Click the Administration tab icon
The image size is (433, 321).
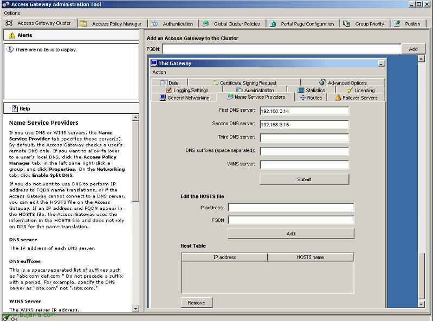(240, 90)
